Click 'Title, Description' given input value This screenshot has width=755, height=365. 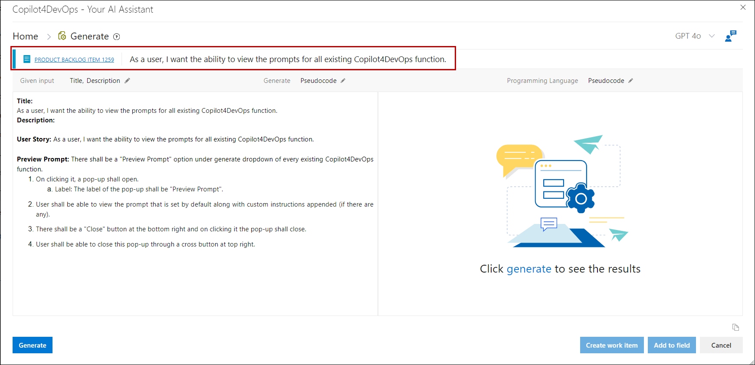pos(95,81)
